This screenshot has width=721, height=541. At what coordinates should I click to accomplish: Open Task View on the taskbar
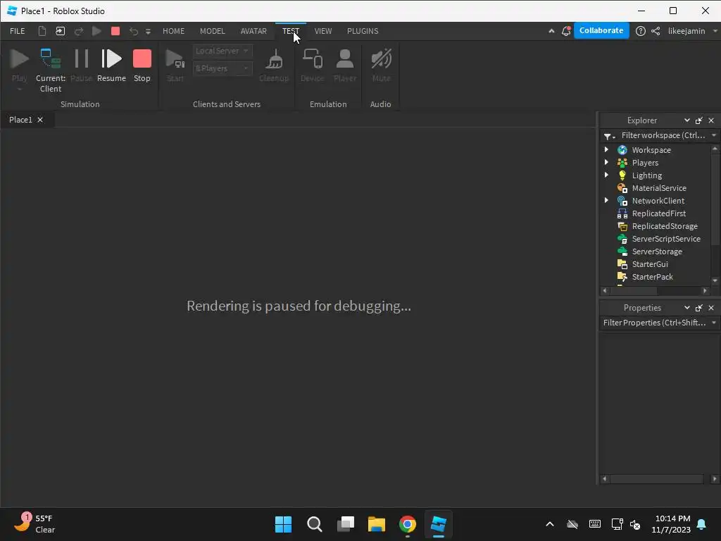346,524
